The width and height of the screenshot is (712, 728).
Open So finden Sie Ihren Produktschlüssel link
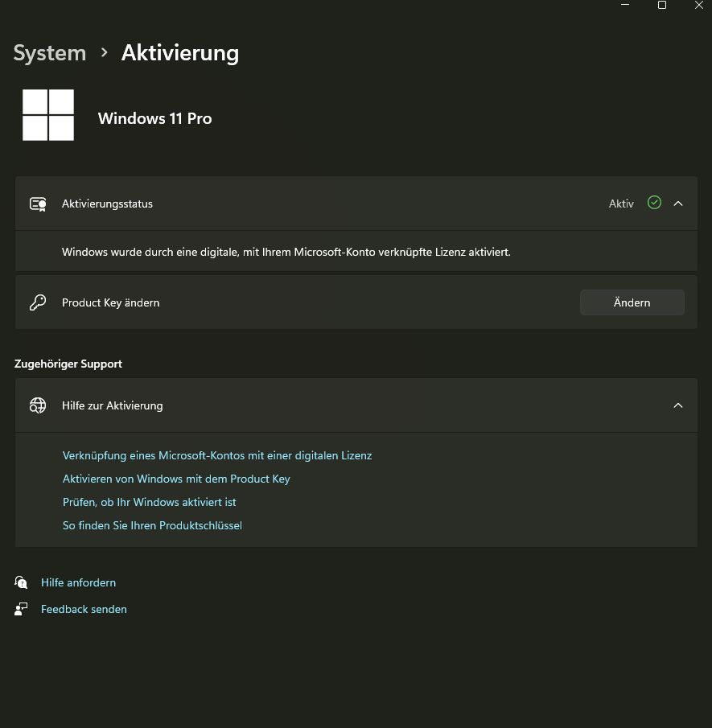tap(152, 525)
